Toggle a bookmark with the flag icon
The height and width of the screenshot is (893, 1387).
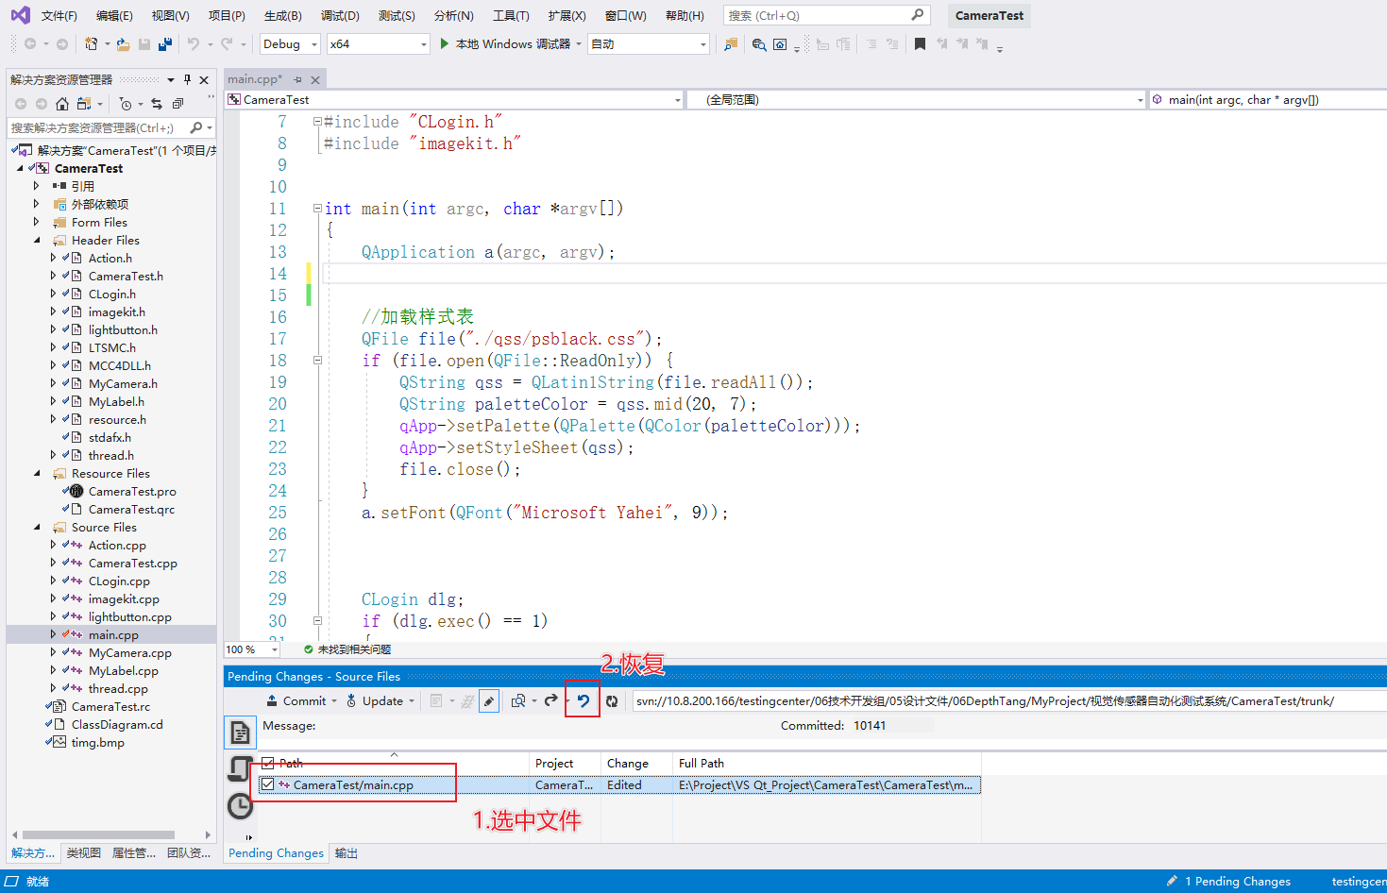coord(920,43)
